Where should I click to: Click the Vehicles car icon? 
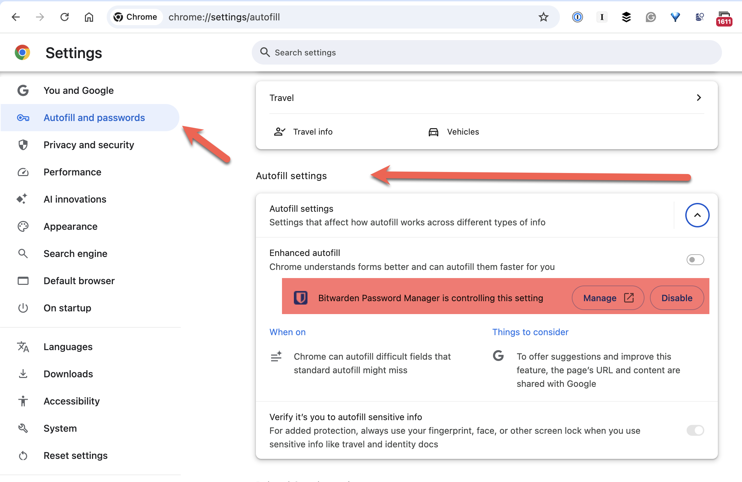[434, 132]
